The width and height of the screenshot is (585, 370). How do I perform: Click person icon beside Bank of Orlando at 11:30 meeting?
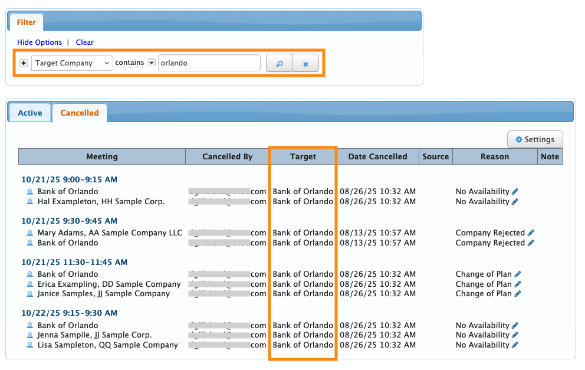click(30, 274)
